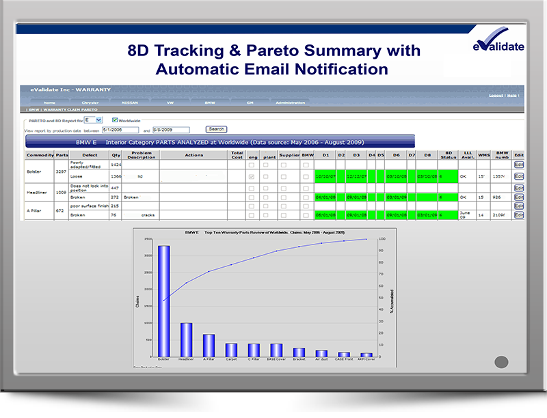Click the quantity value 1424
The image size is (547, 418).
point(116,165)
